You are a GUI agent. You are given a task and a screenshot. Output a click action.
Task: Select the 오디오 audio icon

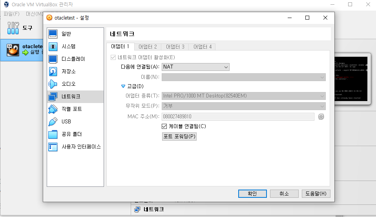pos(53,84)
